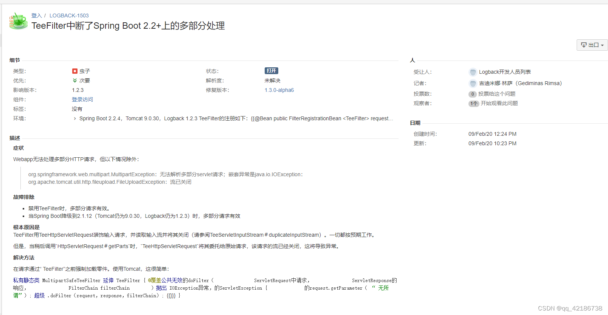Click the line mentioning HttpServletRequest#getParts
The width and height of the screenshot is (608, 315).
click(177, 246)
